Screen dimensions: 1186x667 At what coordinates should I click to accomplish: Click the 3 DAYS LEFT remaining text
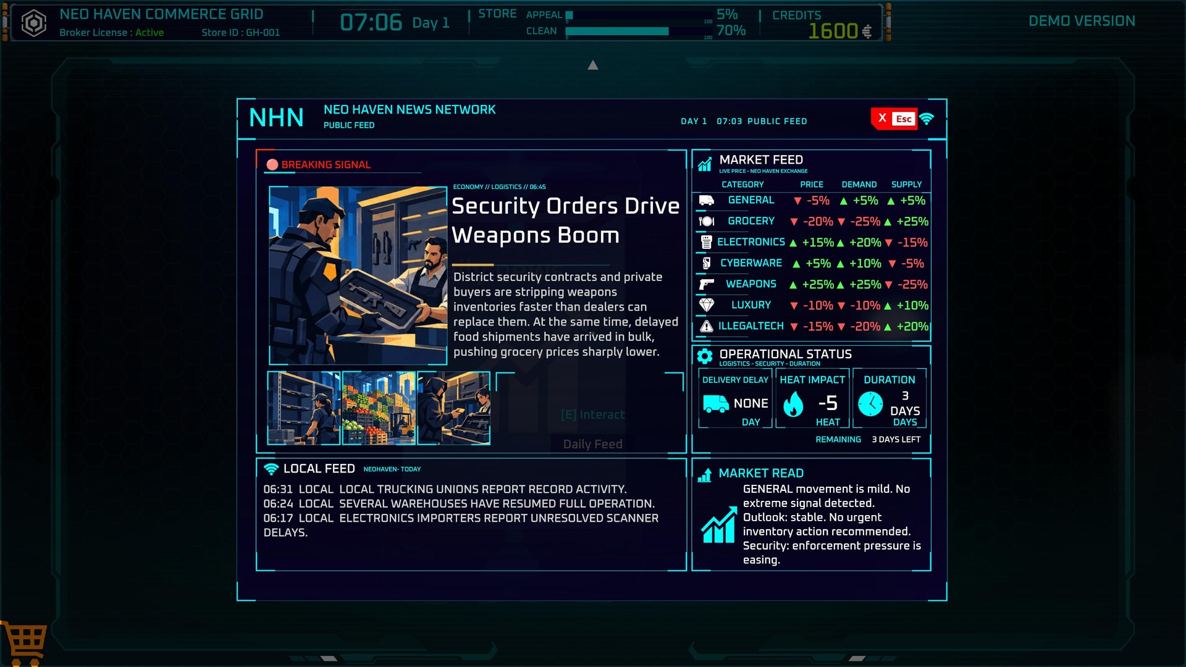point(896,440)
